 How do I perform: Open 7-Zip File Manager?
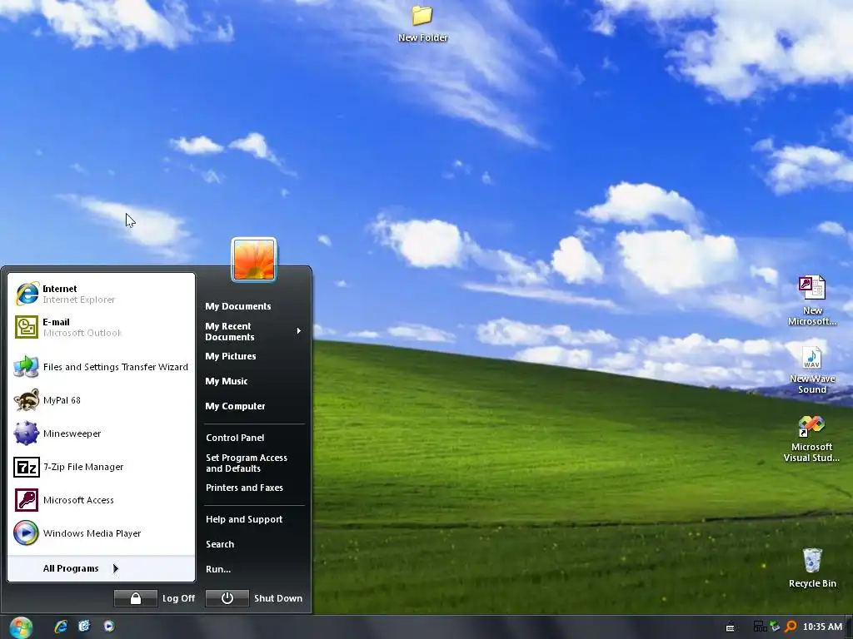tap(101, 467)
